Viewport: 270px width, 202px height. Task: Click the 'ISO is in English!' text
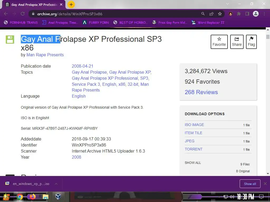pos(35,118)
